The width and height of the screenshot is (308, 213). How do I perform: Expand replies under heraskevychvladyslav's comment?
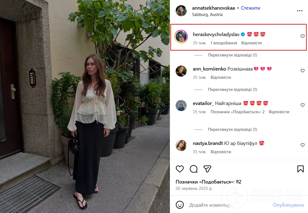[232, 55]
